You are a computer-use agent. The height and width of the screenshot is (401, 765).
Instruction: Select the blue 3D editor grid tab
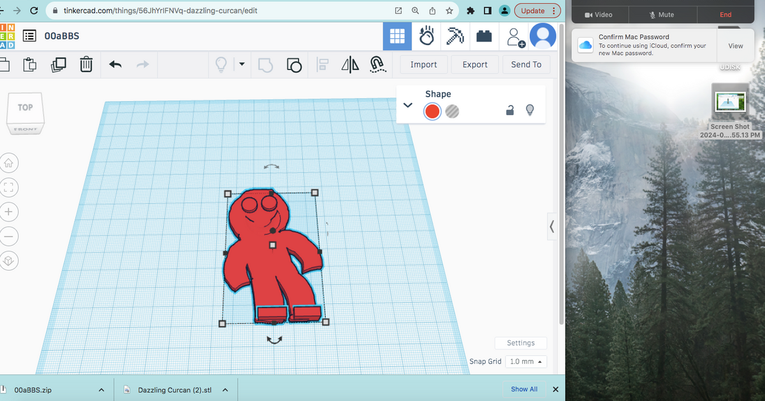coord(397,36)
